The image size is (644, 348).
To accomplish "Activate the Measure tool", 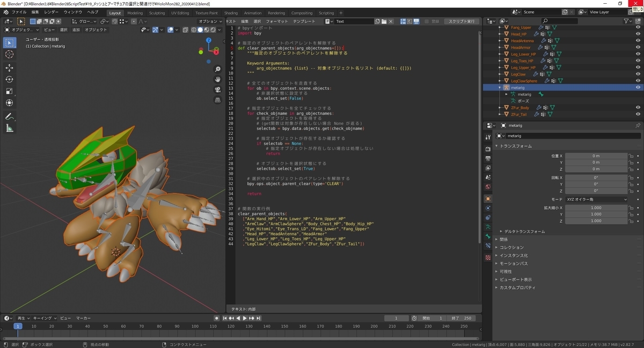I will click(9, 128).
